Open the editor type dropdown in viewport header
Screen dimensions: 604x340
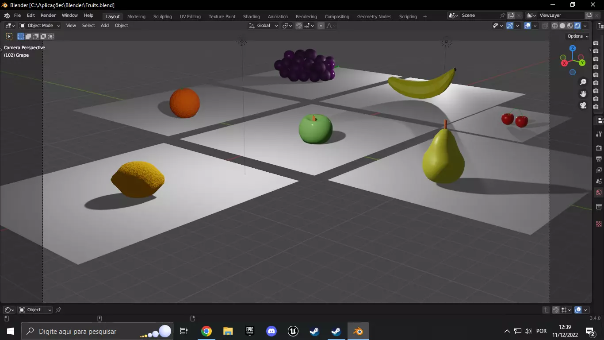coord(10,26)
